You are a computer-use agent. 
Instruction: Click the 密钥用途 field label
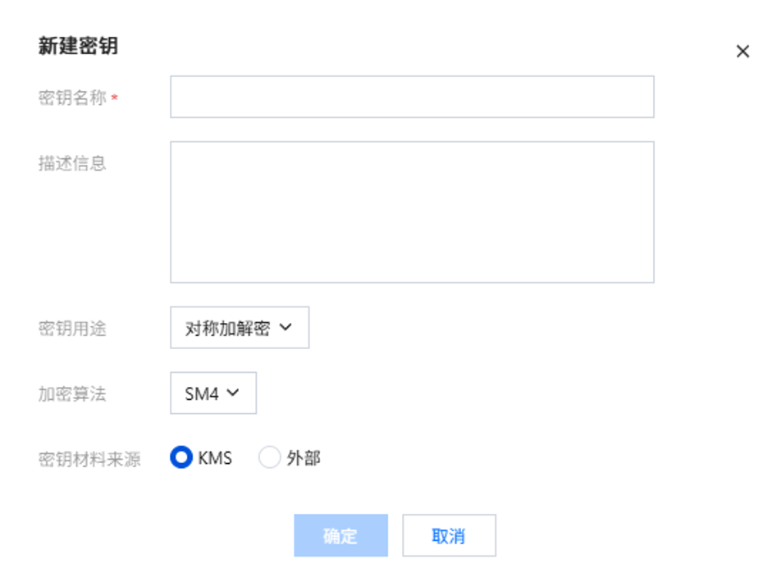pyautogui.click(x=72, y=329)
